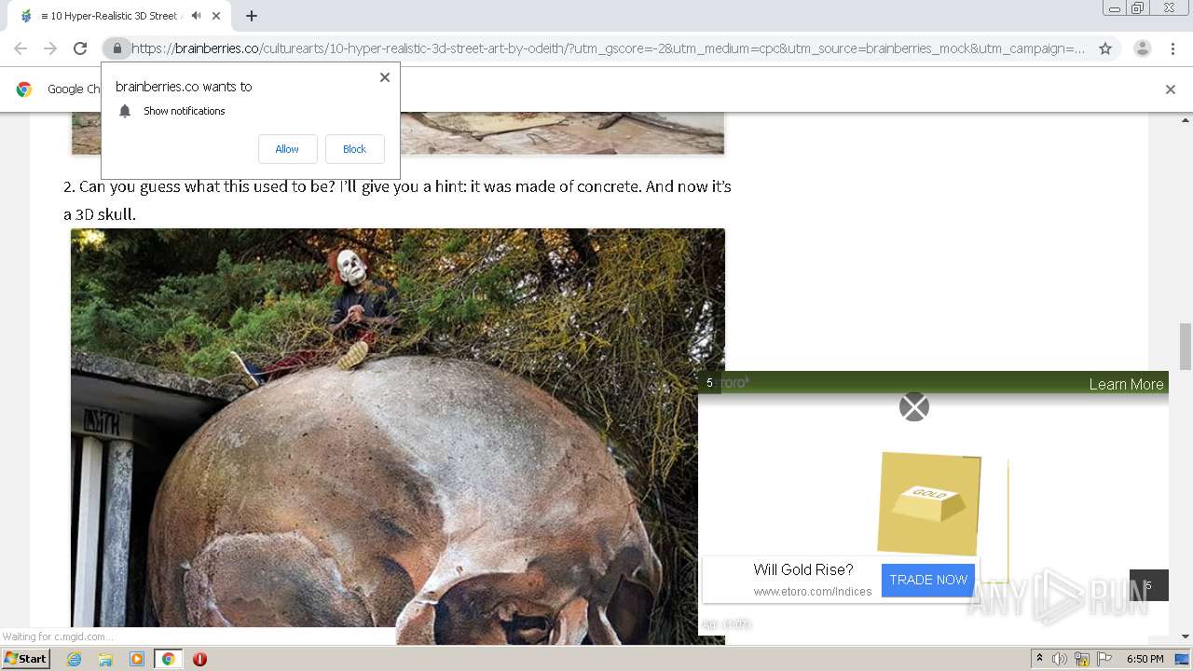Mute tab using speaker icon
The height and width of the screenshot is (671, 1193).
point(196,16)
